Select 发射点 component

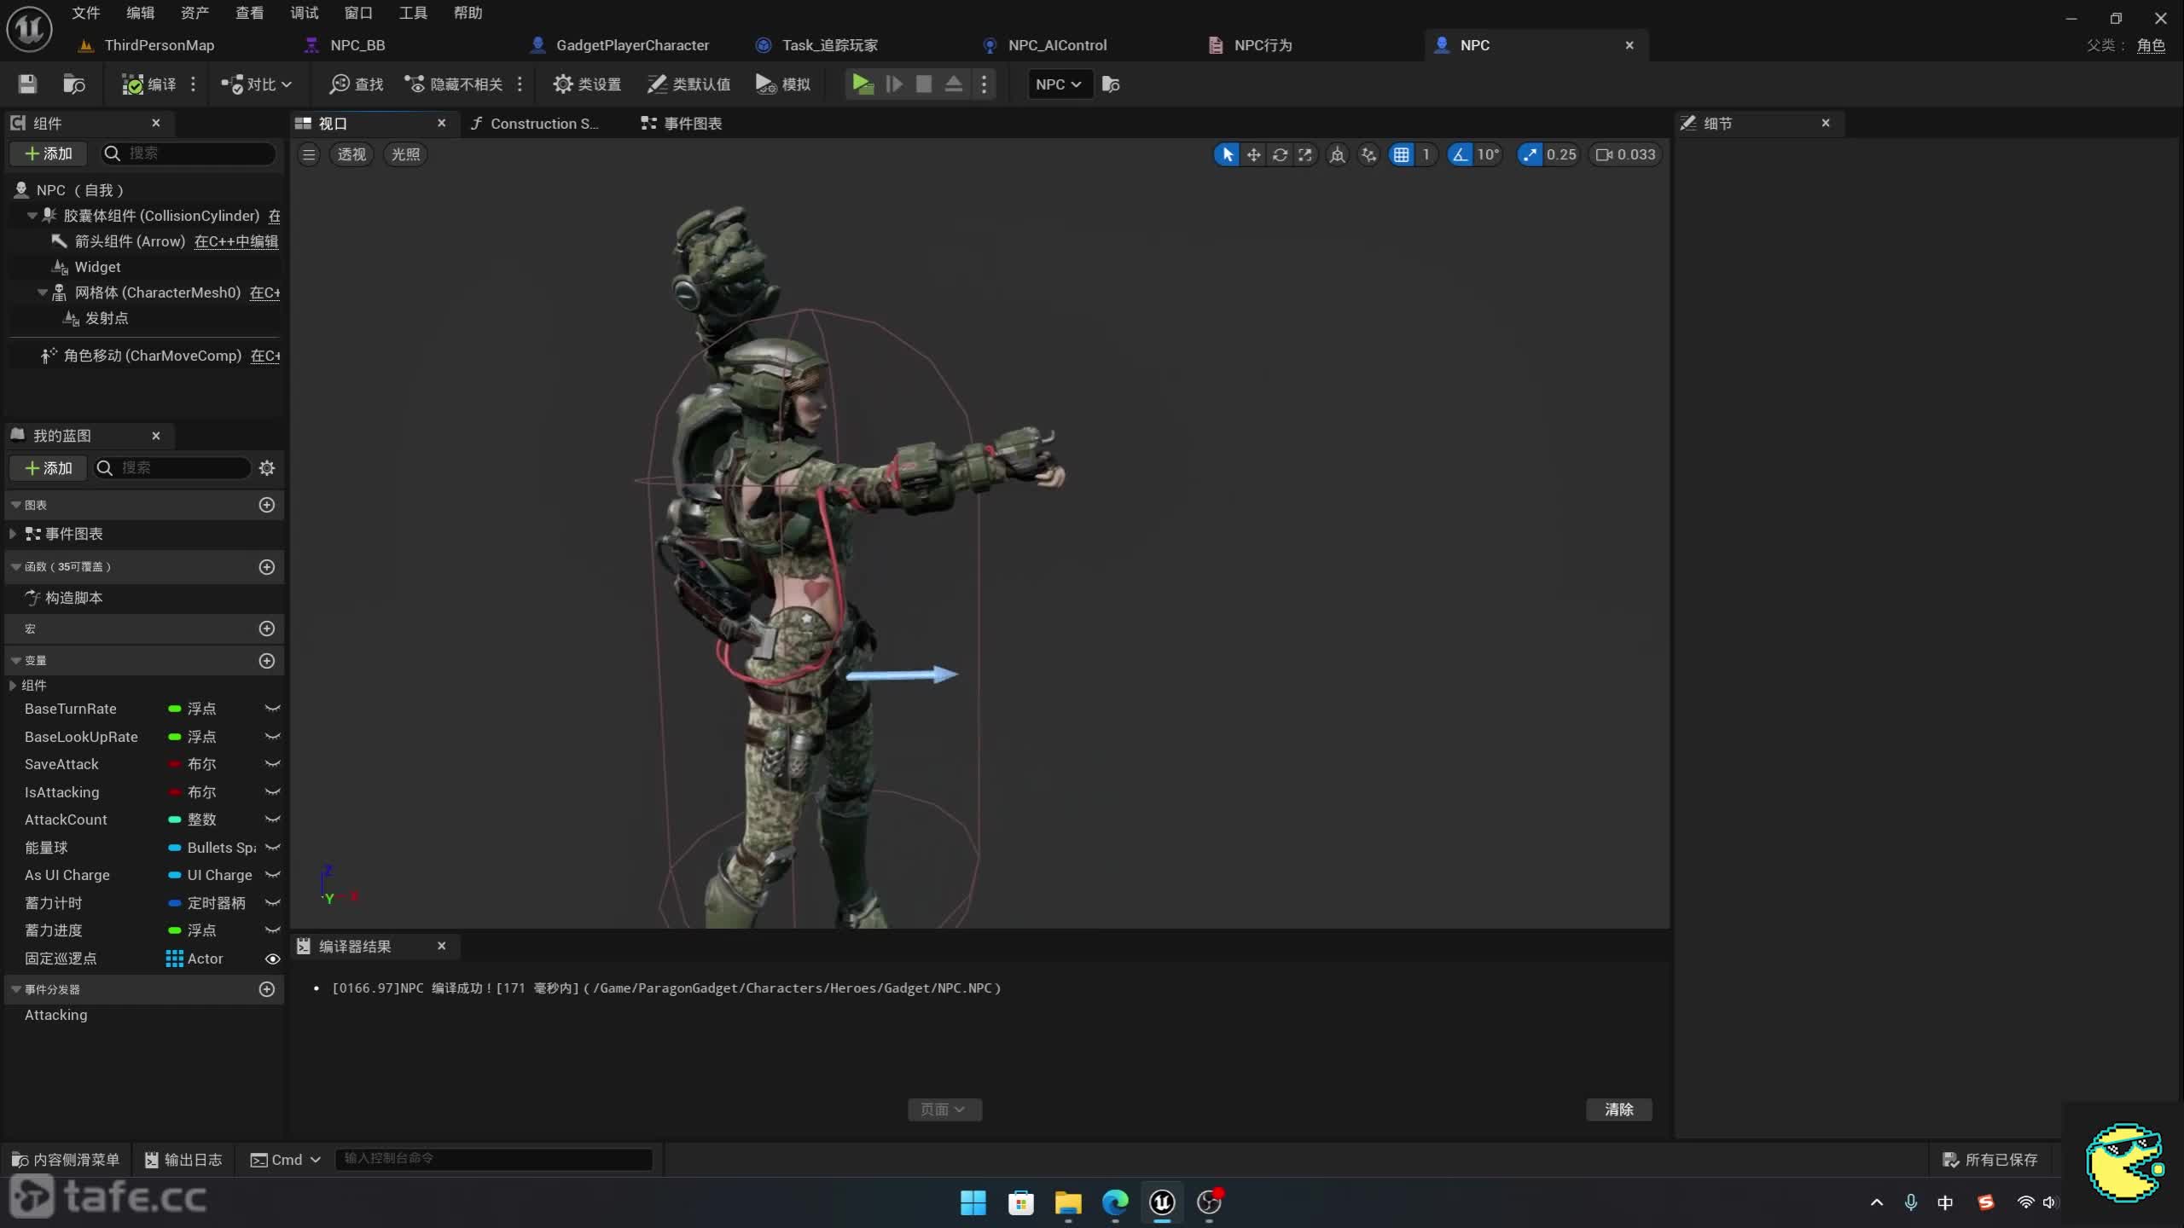pyautogui.click(x=107, y=318)
